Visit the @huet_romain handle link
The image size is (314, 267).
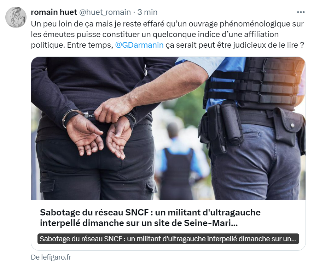point(105,12)
